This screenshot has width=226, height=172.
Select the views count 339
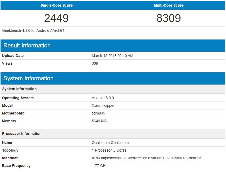[x=95, y=63]
